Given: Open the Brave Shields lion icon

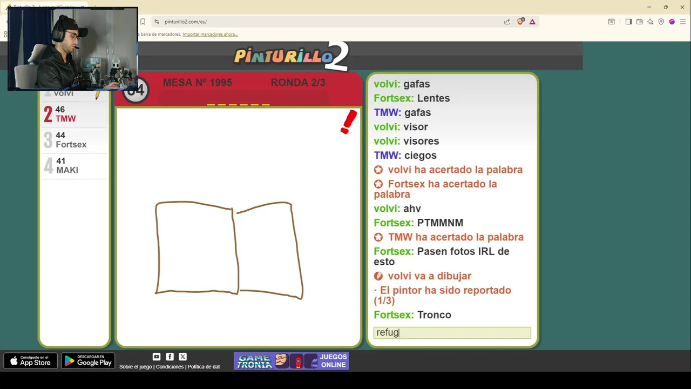Looking at the screenshot, I should coord(520,22).
